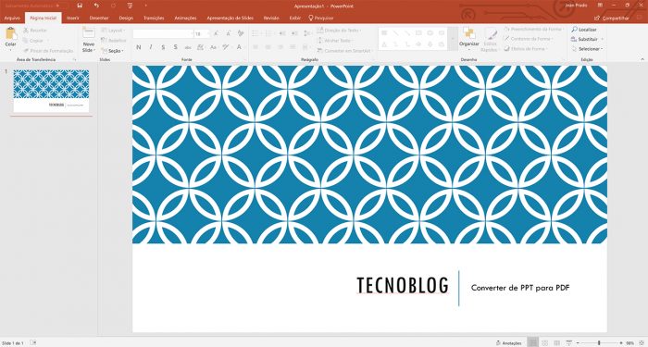648x347 pixels.
Task: Click the Anotações notes button
Action: tap(509, 343)
